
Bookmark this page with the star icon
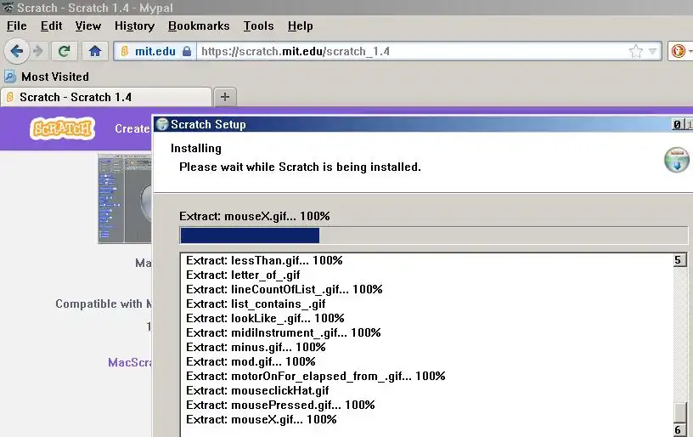tap(635, 51)
